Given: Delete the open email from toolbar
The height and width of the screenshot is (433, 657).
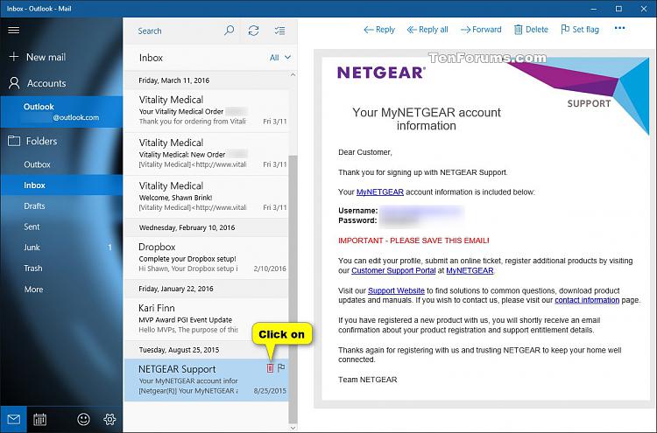Looking at the screenshot, I should pyautogui.click(x=531, y=29).
